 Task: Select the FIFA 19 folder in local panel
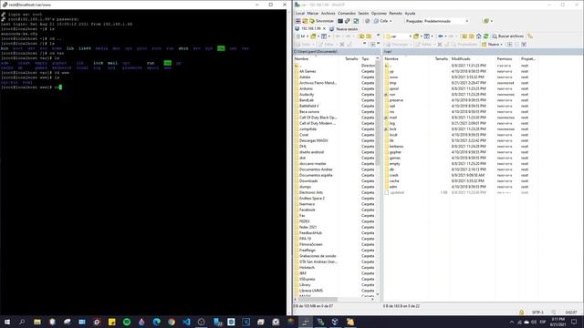(305, 239)
